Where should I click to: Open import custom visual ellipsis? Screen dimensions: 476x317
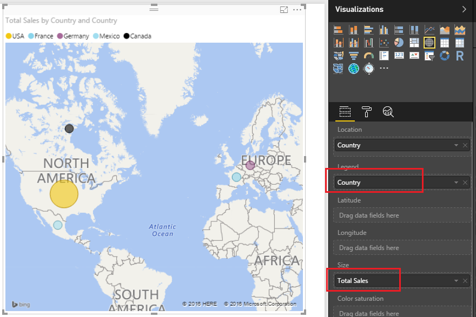click(384, 68)
